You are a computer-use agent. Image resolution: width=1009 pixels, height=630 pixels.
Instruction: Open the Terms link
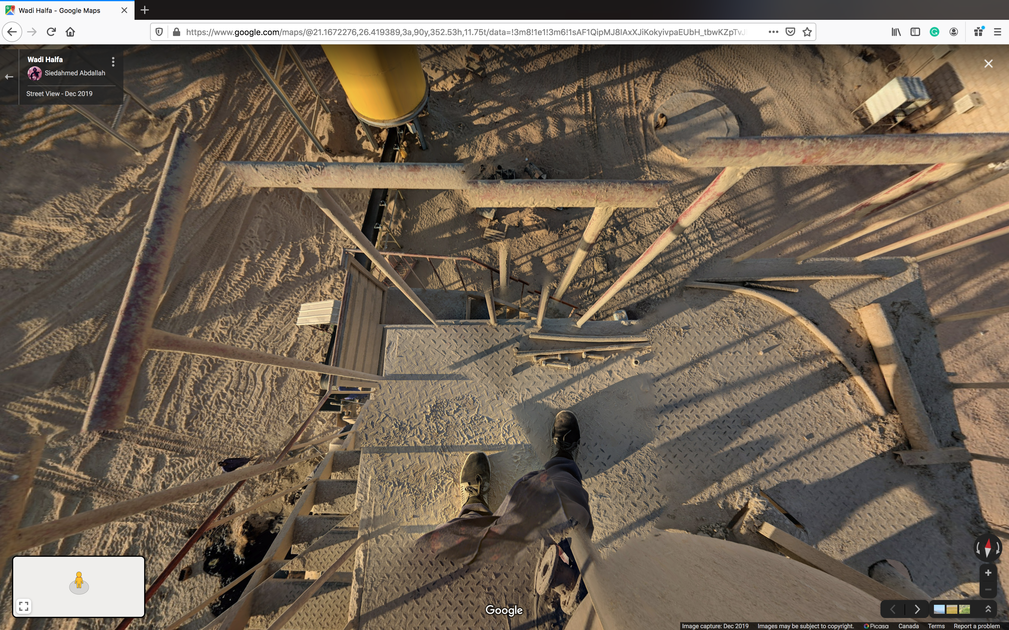[x=936, y=626]
